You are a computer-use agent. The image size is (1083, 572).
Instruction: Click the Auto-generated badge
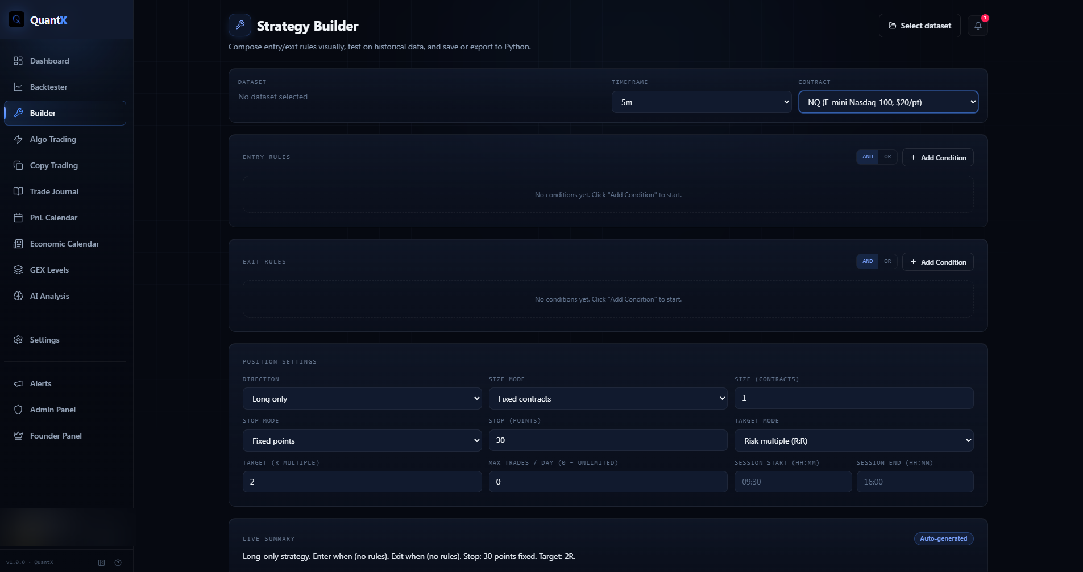(943, 538)
